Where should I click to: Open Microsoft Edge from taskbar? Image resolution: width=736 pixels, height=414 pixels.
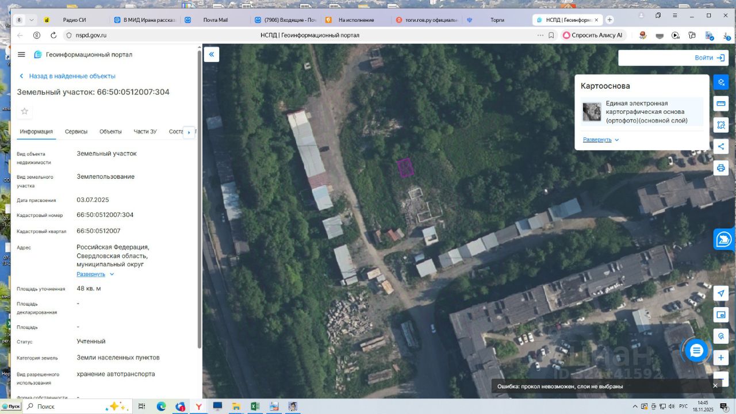(x=161, y=407)
